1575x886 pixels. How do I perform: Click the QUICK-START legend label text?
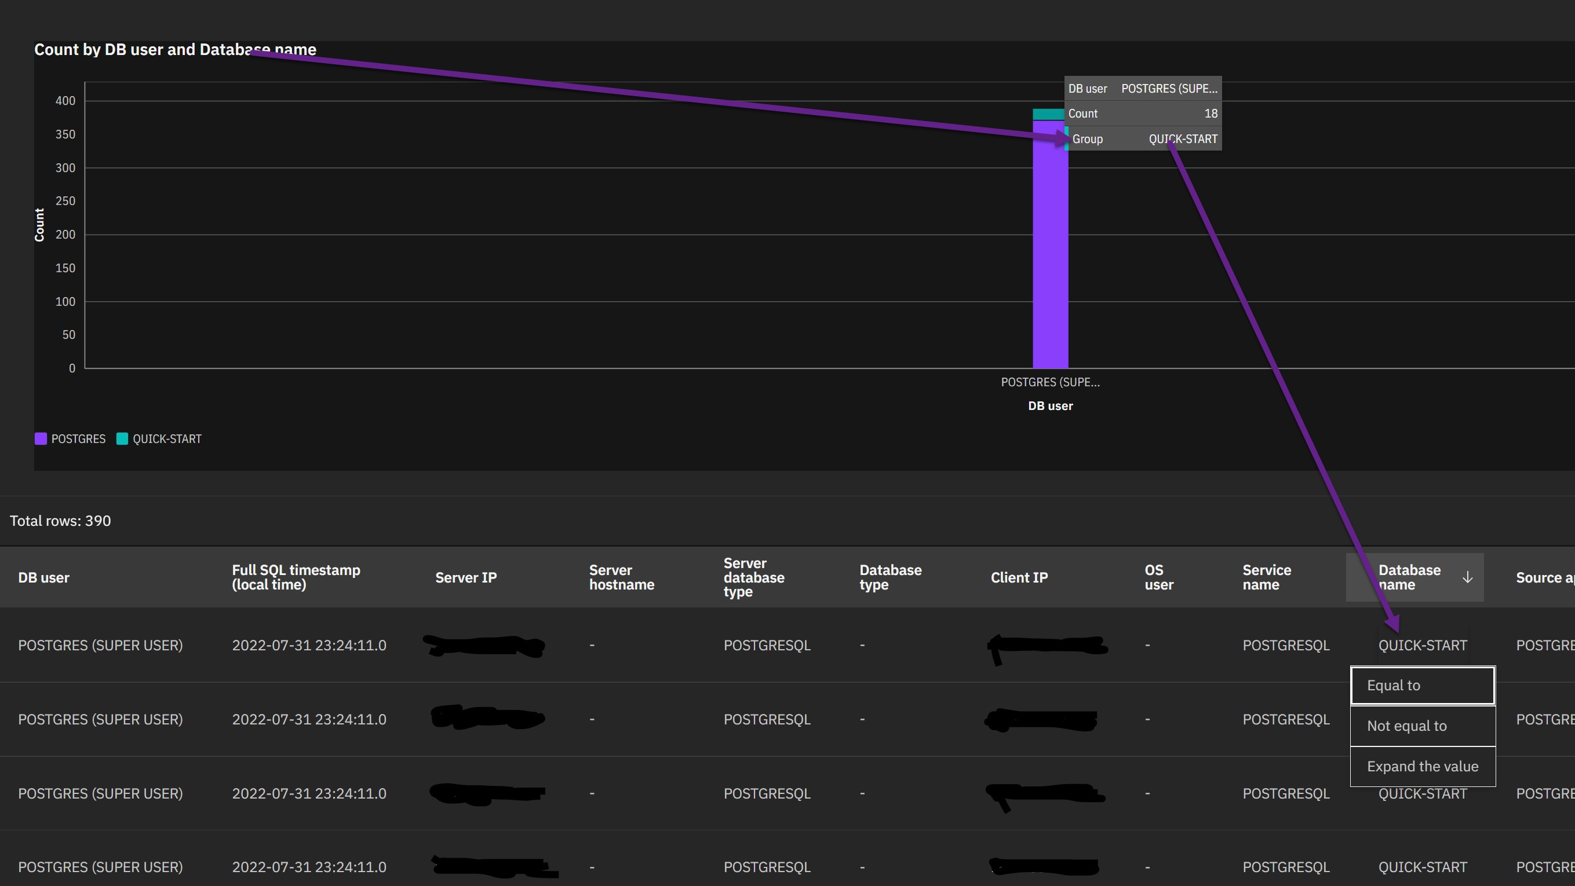click(167, 439)
